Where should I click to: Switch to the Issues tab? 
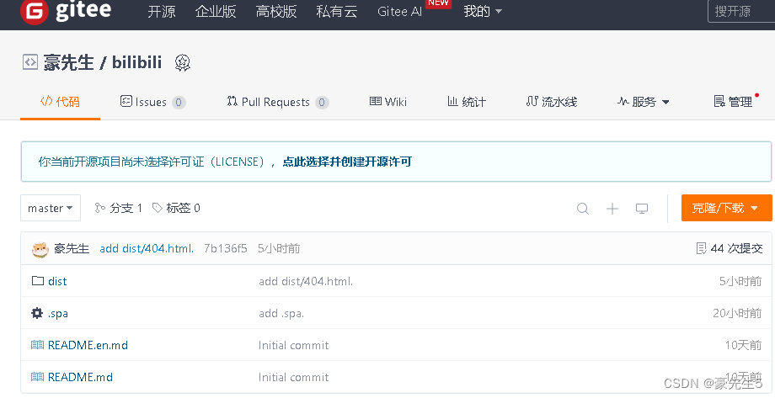point(152,102)
